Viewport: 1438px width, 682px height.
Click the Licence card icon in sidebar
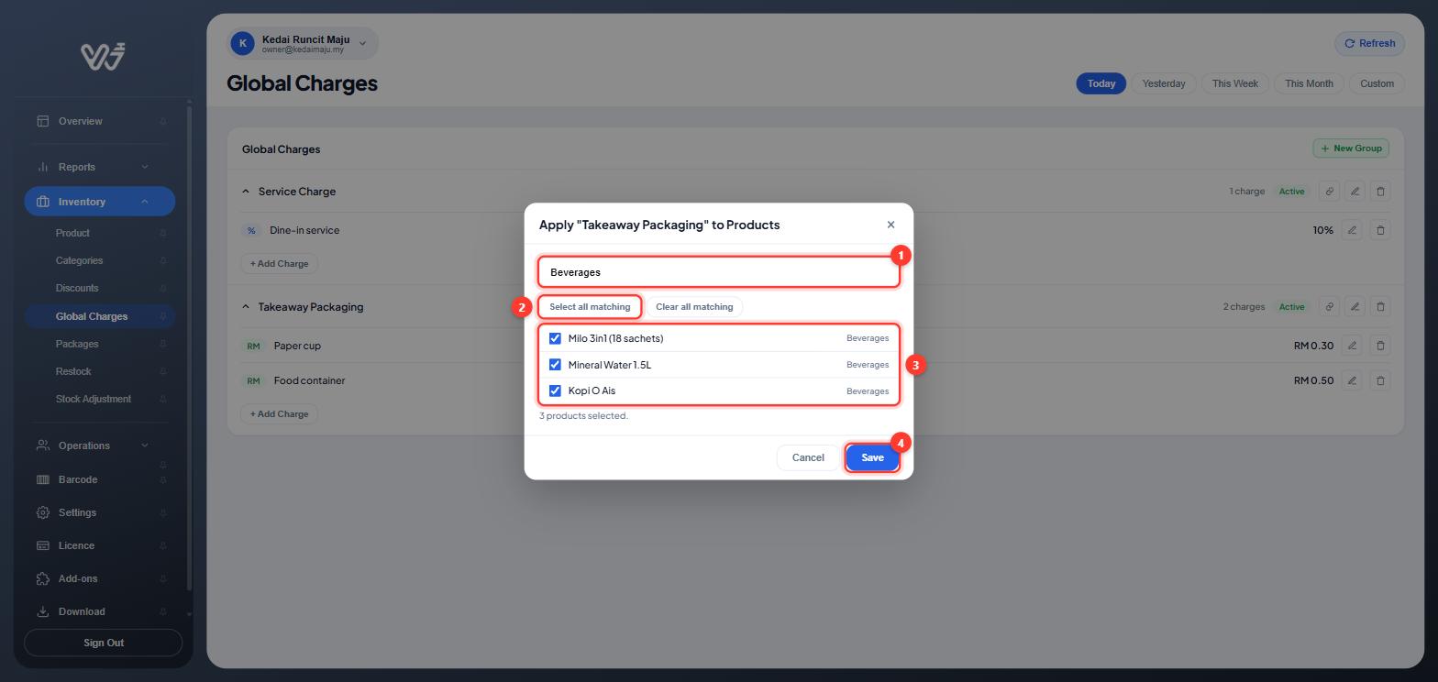tap(42, 545)
